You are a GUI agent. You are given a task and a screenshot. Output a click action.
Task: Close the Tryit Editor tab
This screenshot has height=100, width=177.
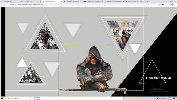41,1
